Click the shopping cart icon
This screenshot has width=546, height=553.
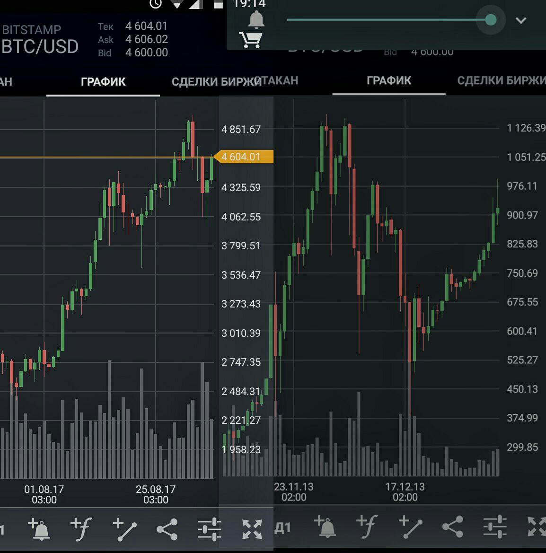[250, 40]
